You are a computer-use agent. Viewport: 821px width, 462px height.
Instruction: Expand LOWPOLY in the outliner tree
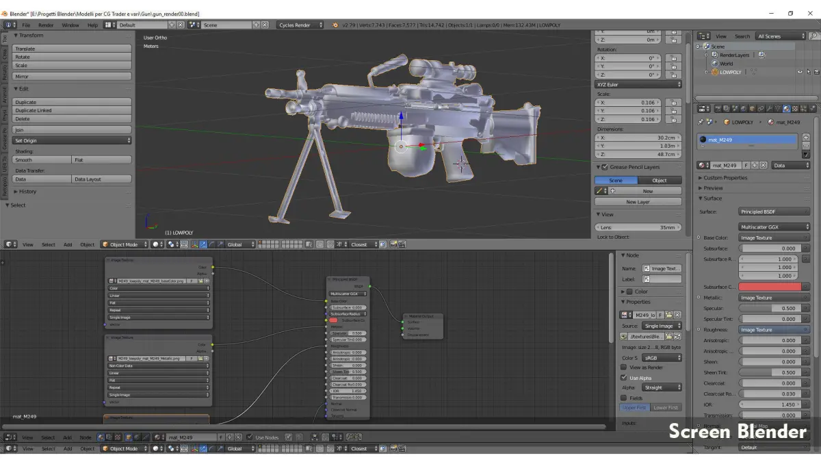(706, 72)
